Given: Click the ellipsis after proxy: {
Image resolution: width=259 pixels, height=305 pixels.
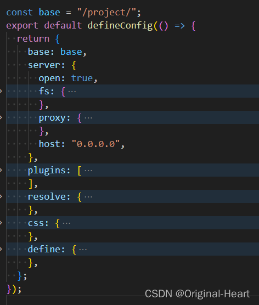Looking at the screenshot, I should [88, 118].
